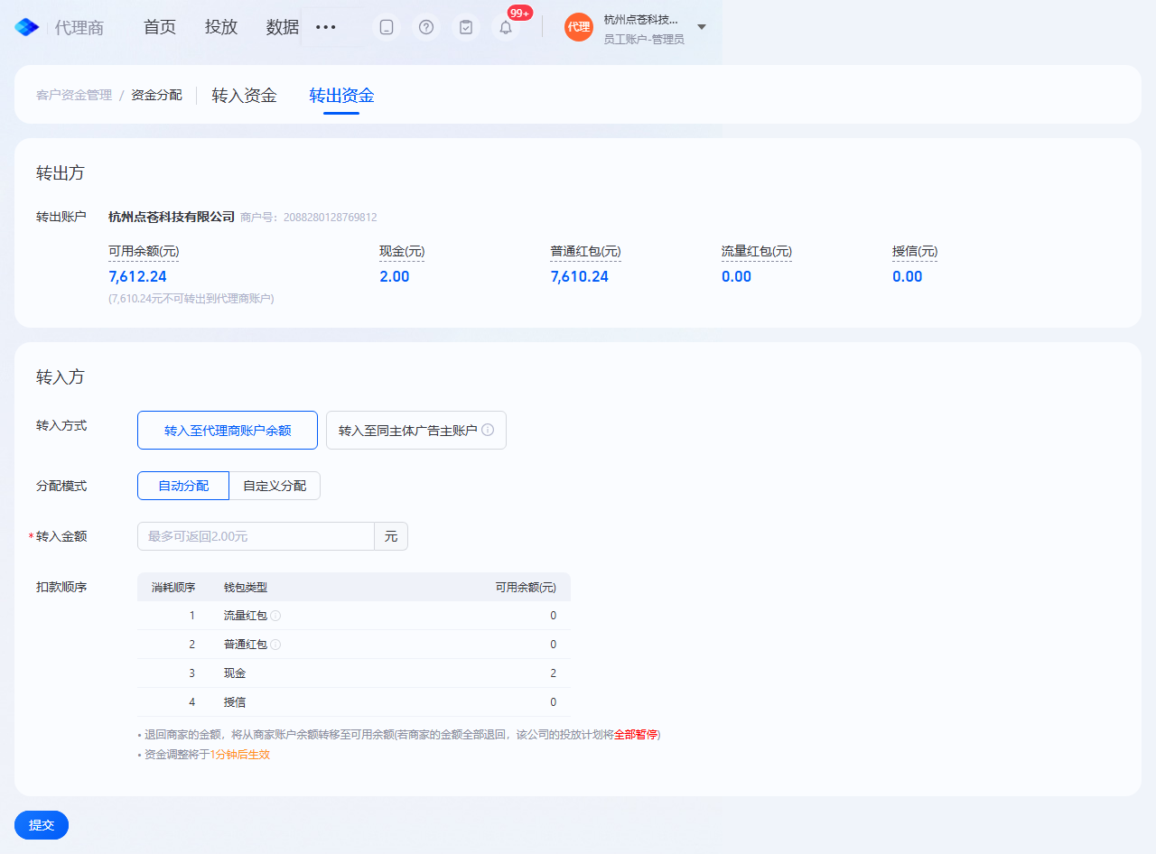This screenshot has width=1156, height=854.
Task: Click the 流量红包 cell in deduction table
Action: pyautogui.click(x=246, y=616)
